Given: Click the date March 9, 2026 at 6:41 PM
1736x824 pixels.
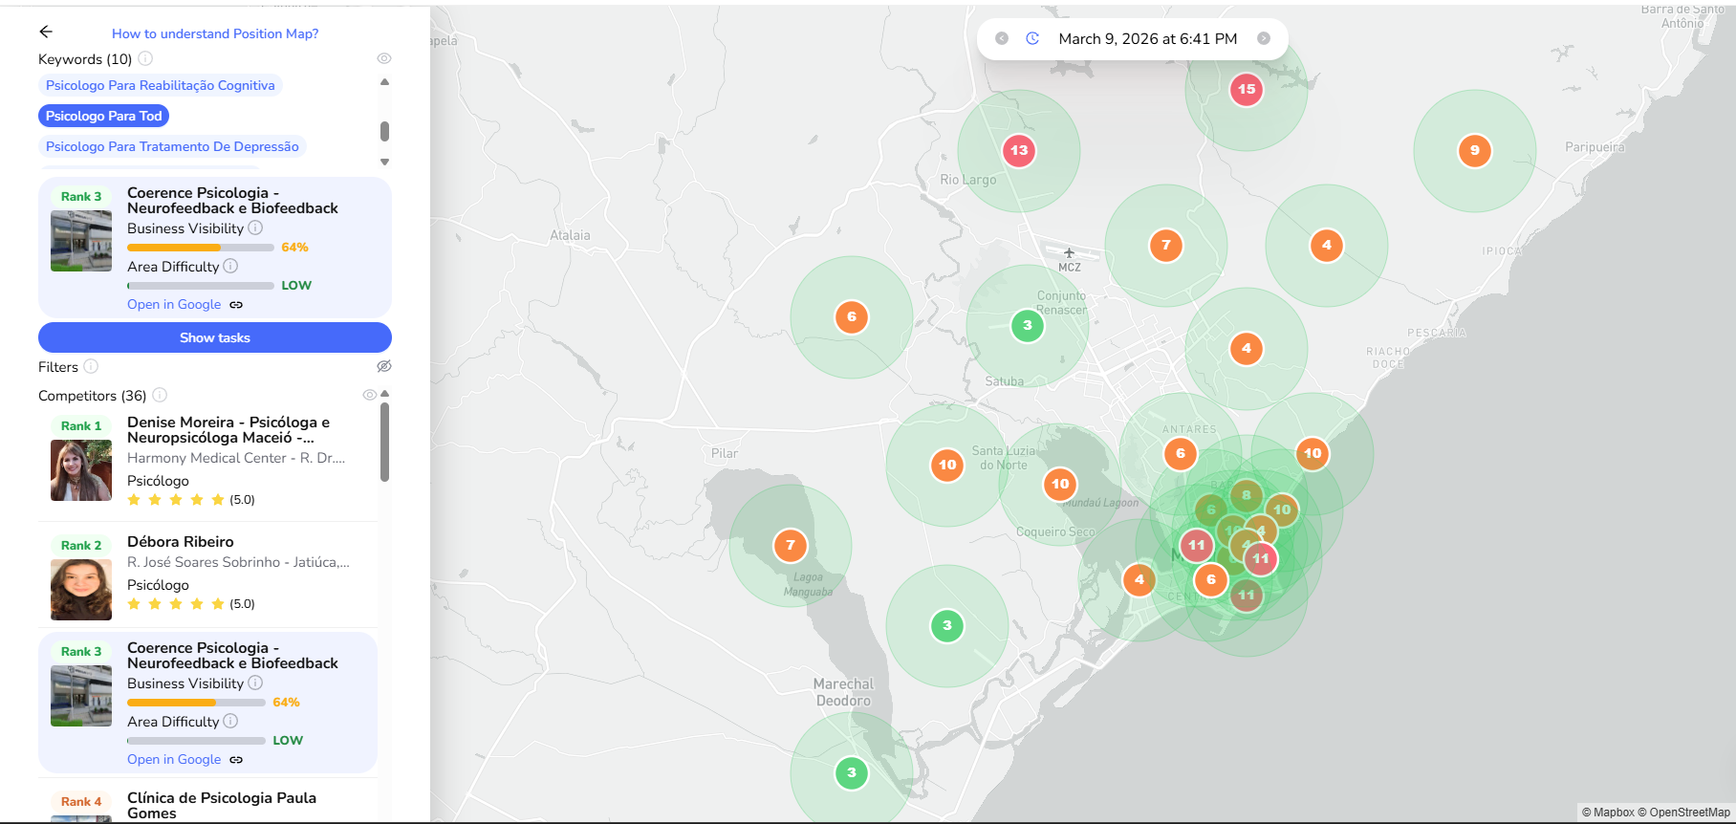Looking at the screenshot, I should pyautogui.click(x=1148, y=39).
